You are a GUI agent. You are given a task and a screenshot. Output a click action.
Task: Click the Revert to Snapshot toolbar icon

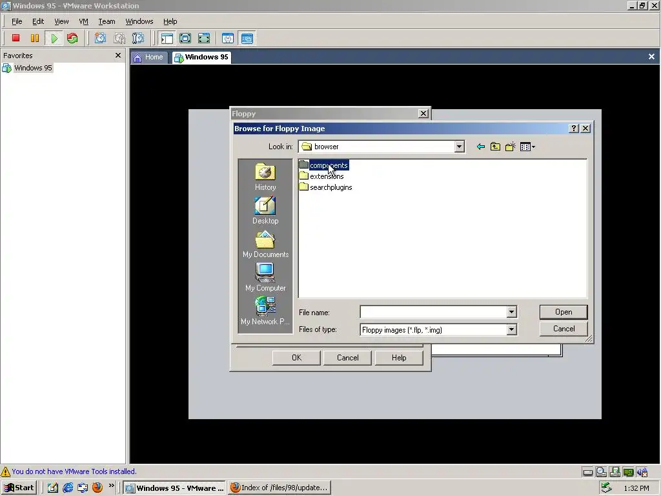[119, 38]
